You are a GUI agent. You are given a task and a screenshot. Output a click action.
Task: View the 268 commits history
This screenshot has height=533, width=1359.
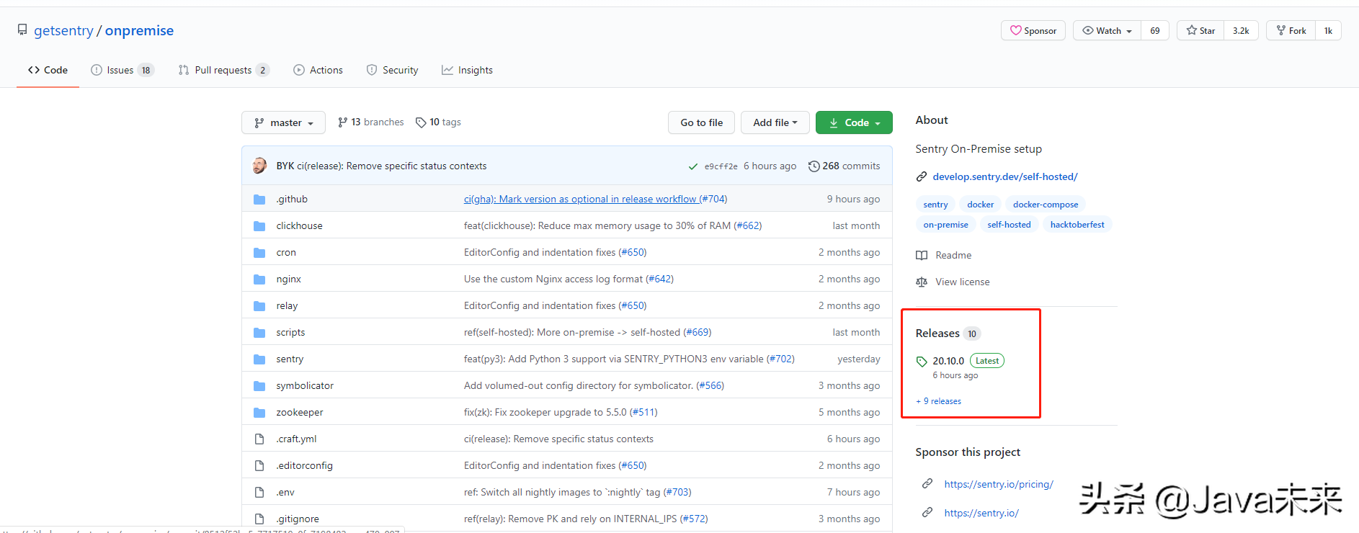pos(844,166)
